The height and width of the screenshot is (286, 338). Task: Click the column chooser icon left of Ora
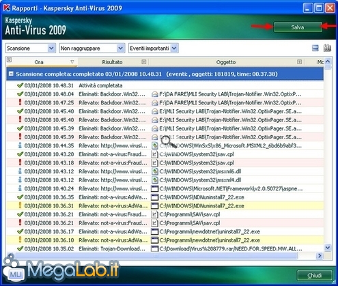(9, 60)
